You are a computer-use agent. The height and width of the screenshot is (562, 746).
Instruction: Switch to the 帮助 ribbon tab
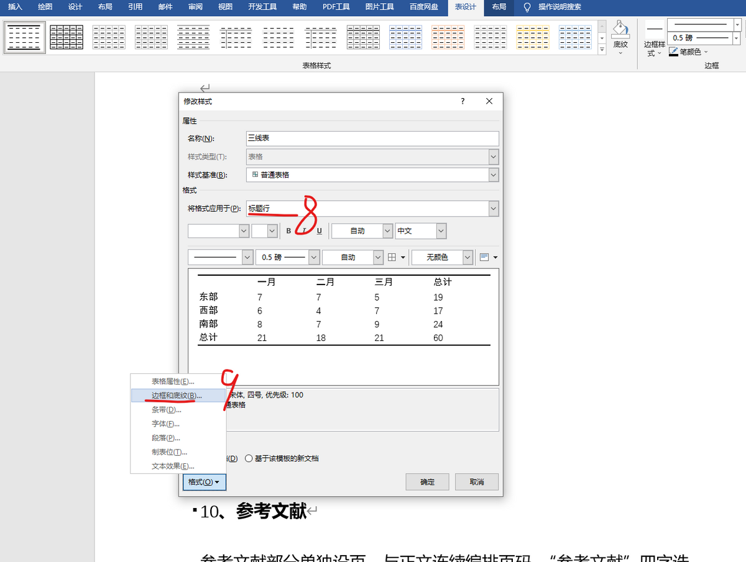[300, 7]
